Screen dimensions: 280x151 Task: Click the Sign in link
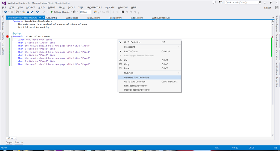[267, 8]
